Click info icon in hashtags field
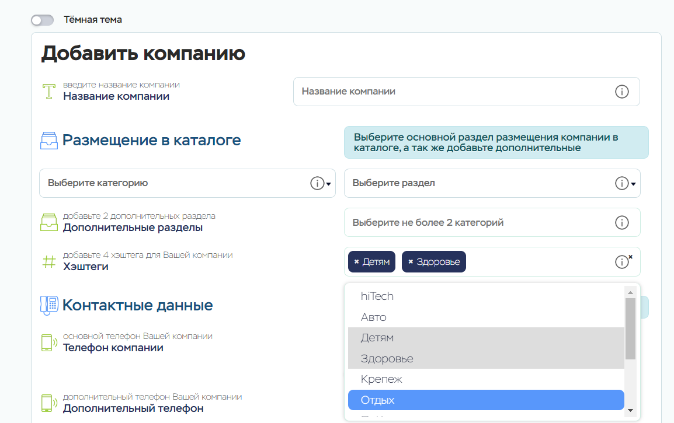Screen dimensions: 674x423 621,263
